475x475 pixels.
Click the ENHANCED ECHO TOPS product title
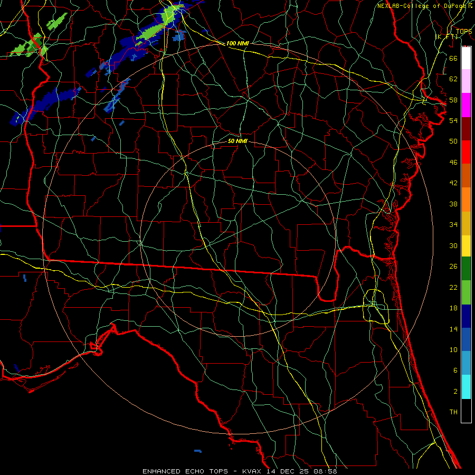coord(185,471)
